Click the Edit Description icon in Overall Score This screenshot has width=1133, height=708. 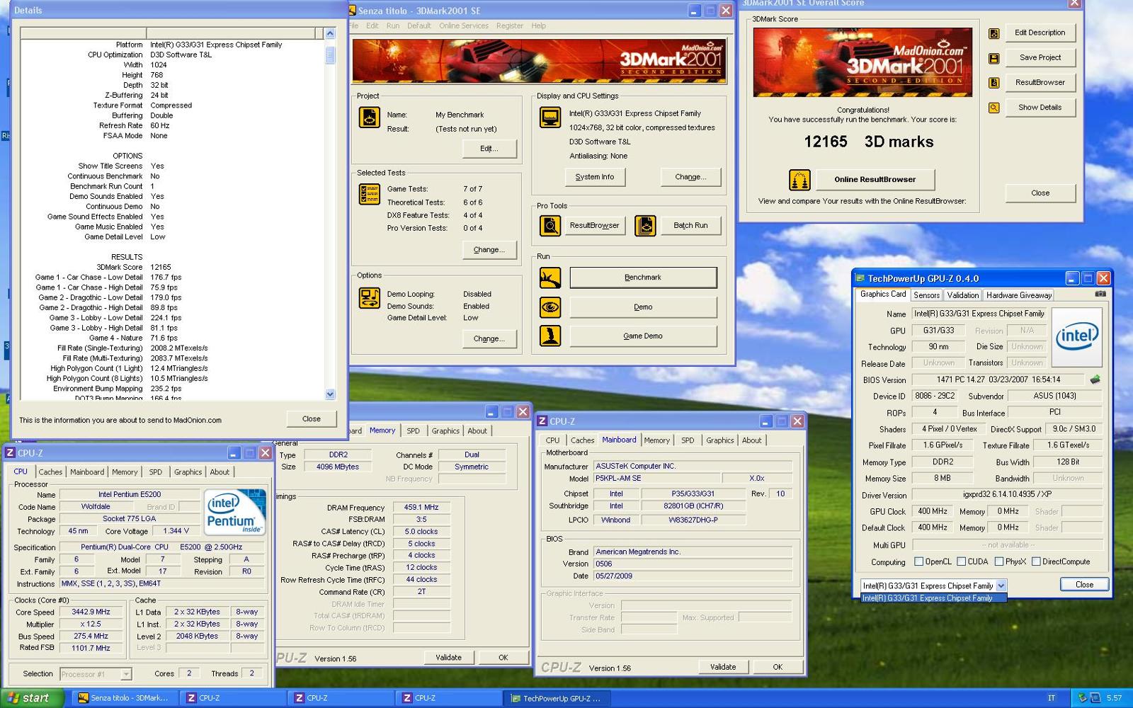coord(994,33)
